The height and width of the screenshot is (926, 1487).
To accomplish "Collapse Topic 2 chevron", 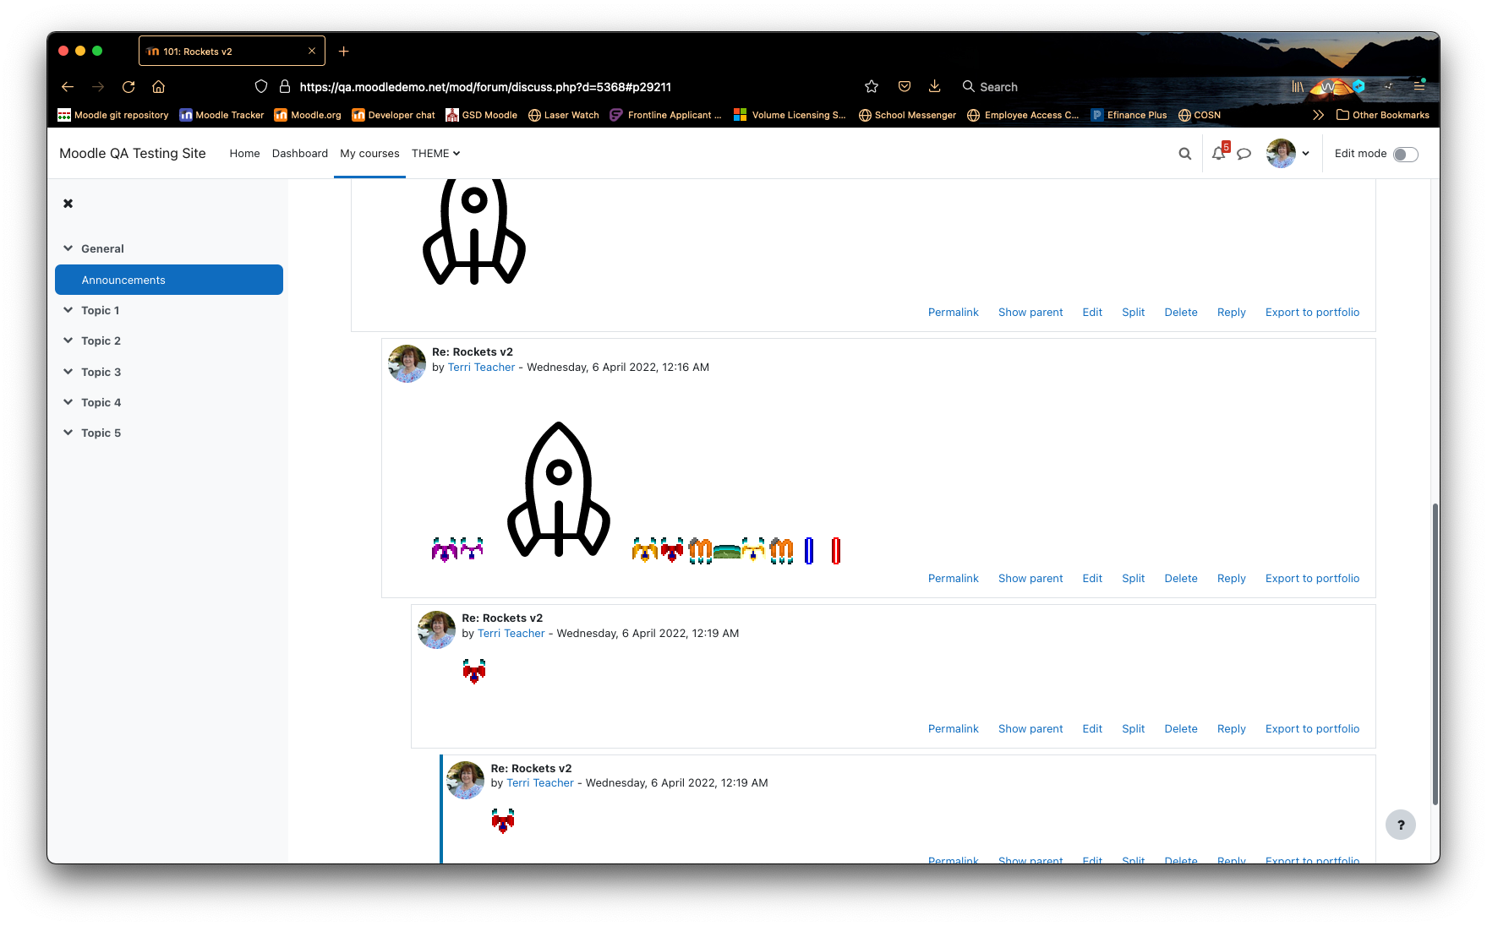I will click(68, 340).
